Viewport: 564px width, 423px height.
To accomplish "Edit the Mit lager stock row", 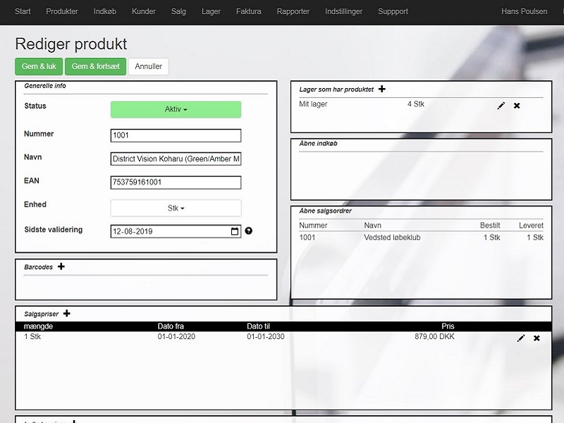I will [501, 106].
